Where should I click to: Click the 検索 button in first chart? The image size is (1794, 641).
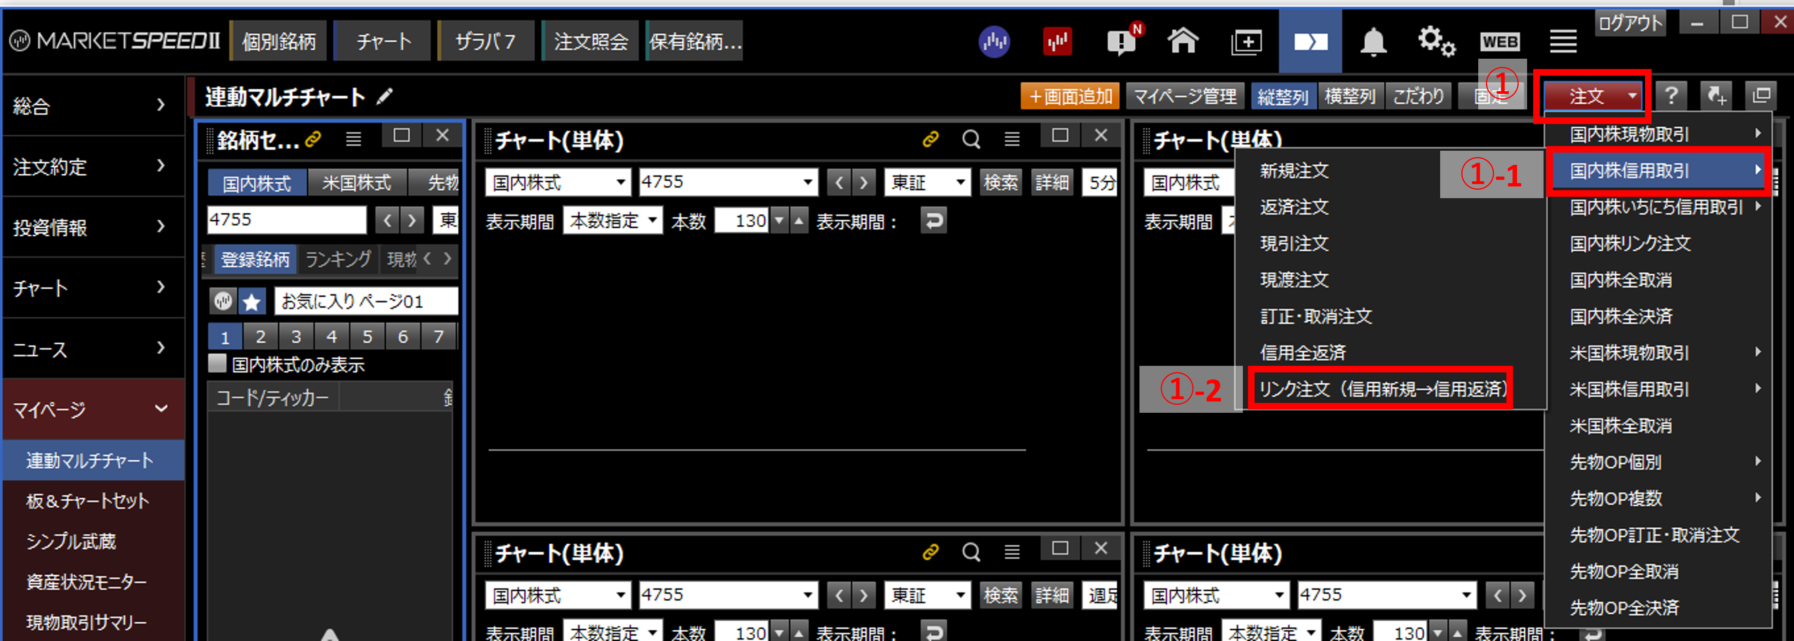click(x=1000, y=182)
